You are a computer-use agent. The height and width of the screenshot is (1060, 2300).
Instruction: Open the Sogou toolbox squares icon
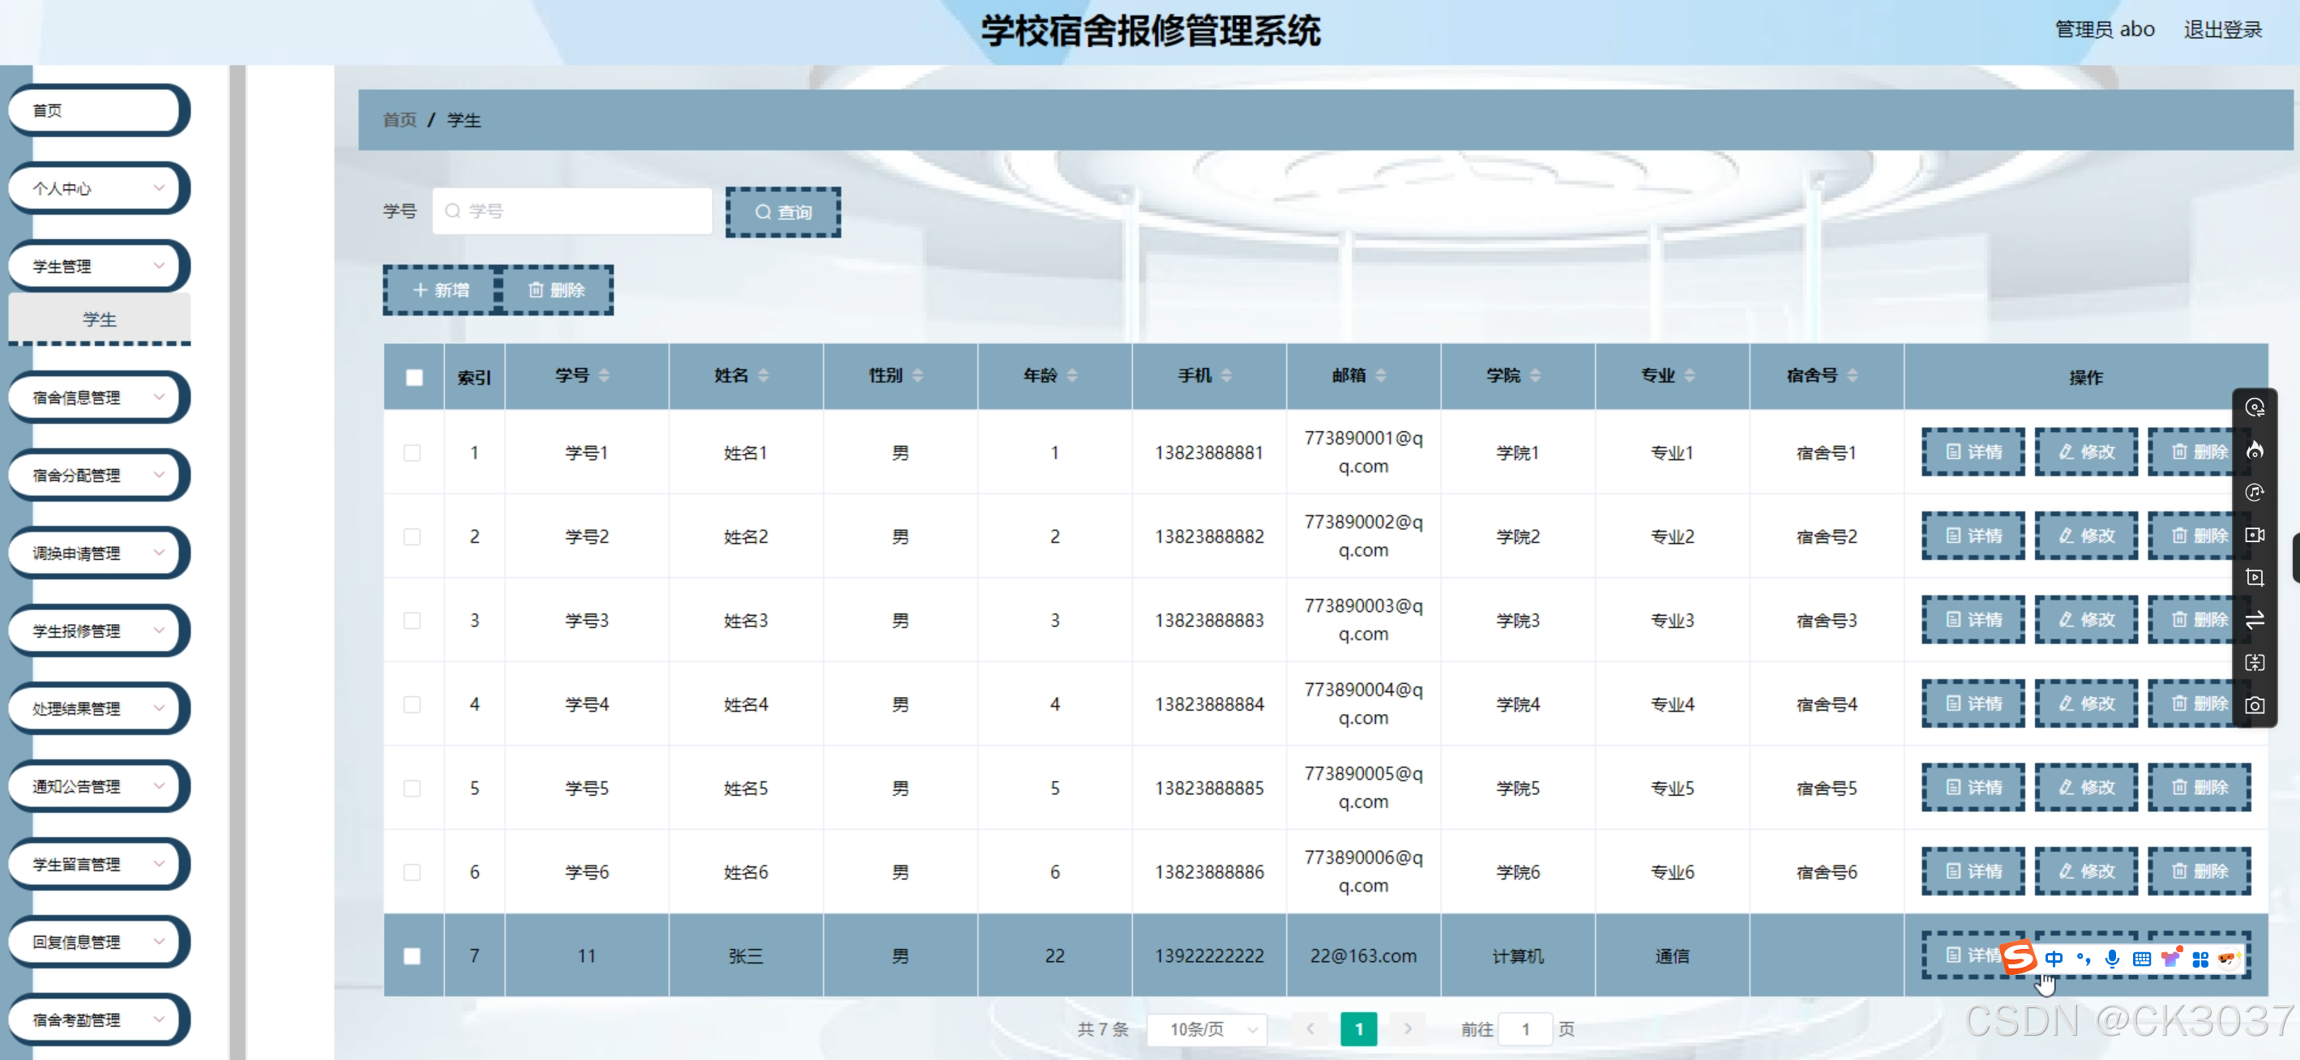2200,958
